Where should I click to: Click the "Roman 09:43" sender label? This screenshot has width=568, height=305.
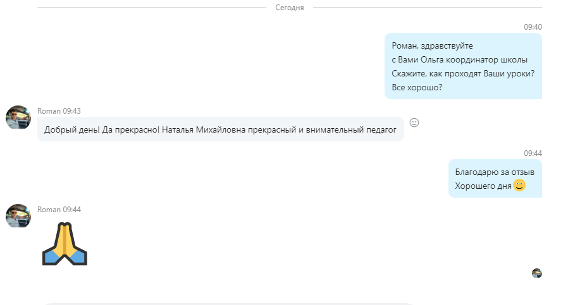(x=59, y=111)
